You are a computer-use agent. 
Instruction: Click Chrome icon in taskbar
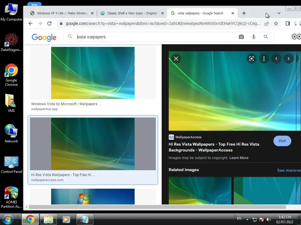(x=30, y=219)
